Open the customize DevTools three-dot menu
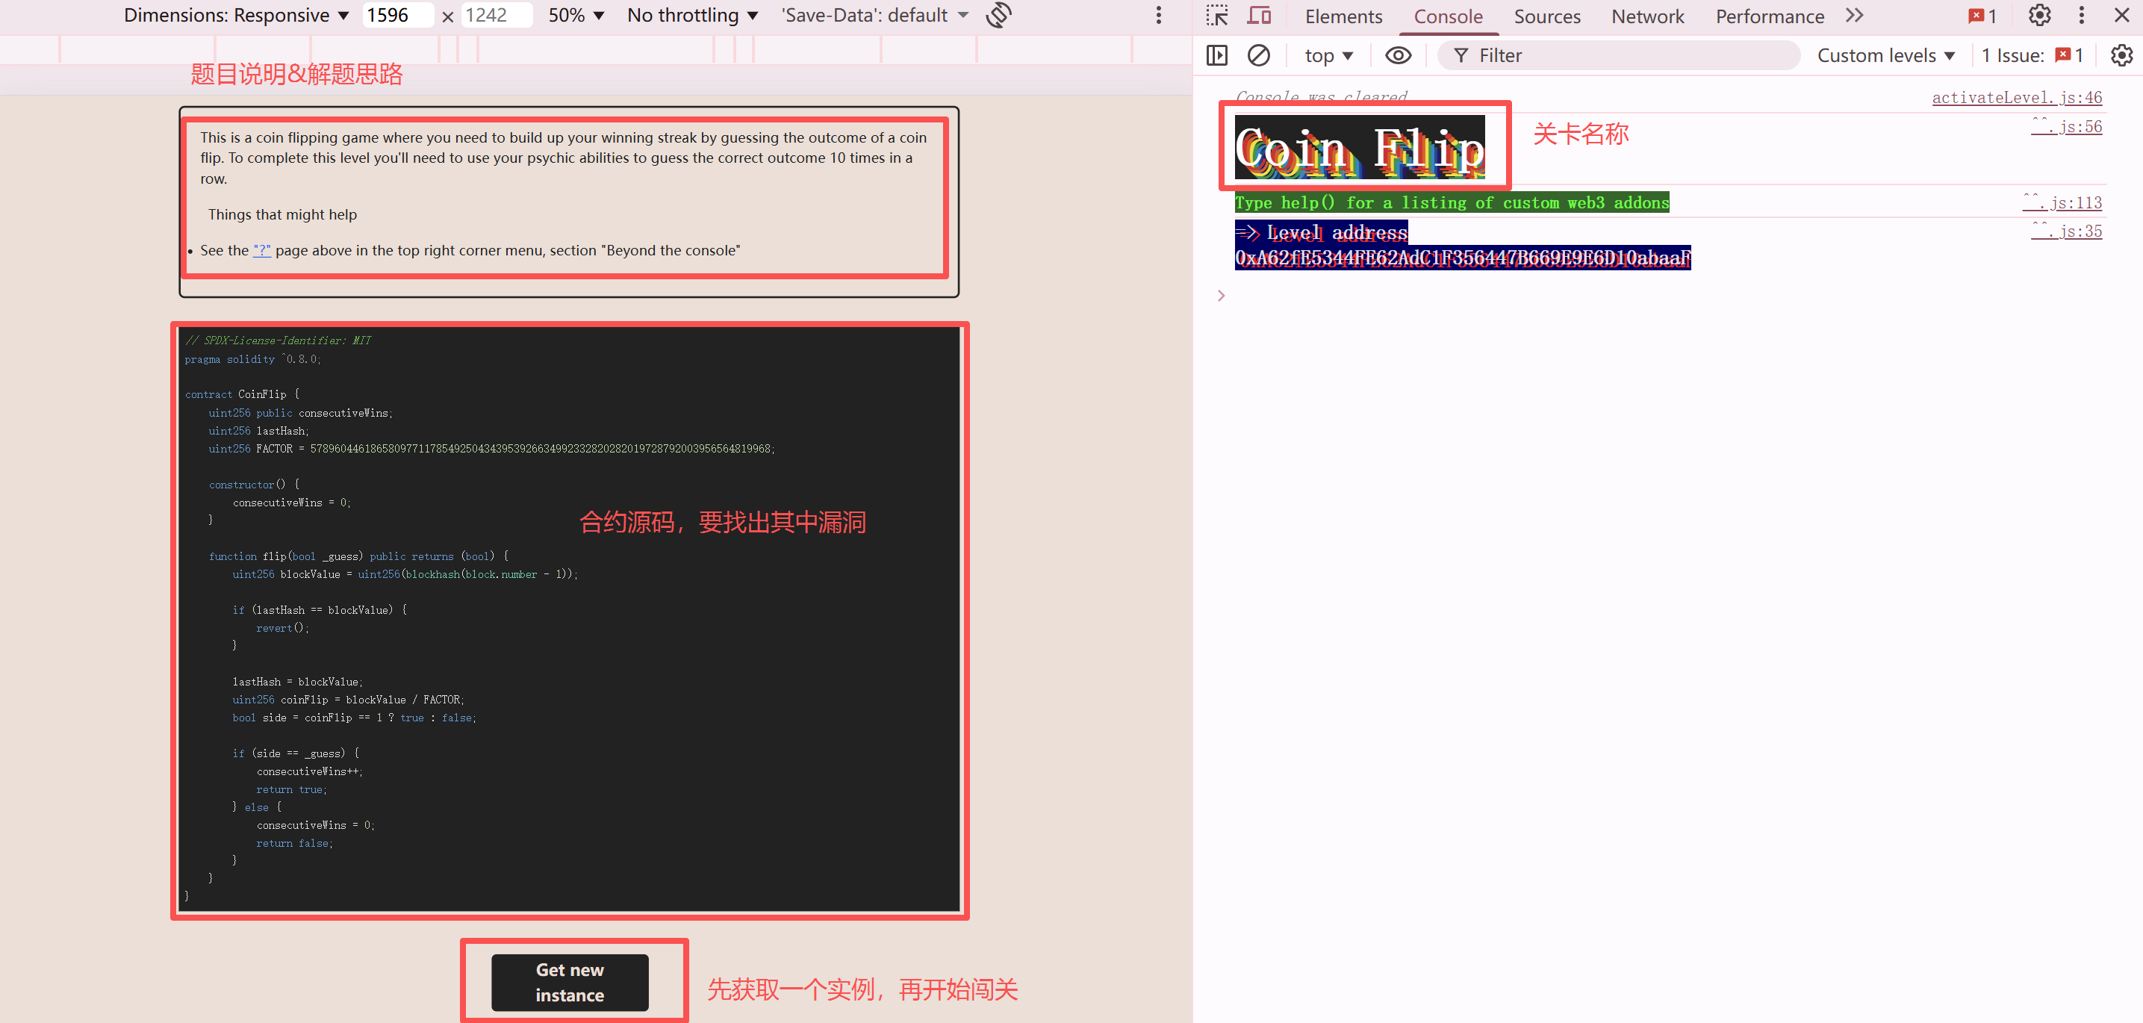Image resolution: width=2143 pixels, height=1023 pixels. (2082, 16)
